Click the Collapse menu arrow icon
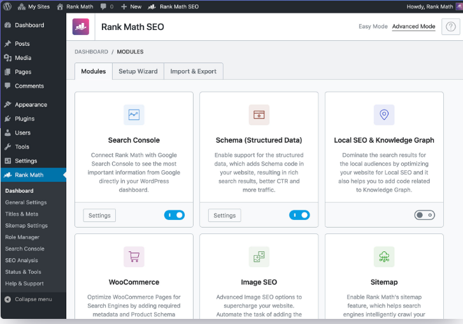 coord(8,299)
